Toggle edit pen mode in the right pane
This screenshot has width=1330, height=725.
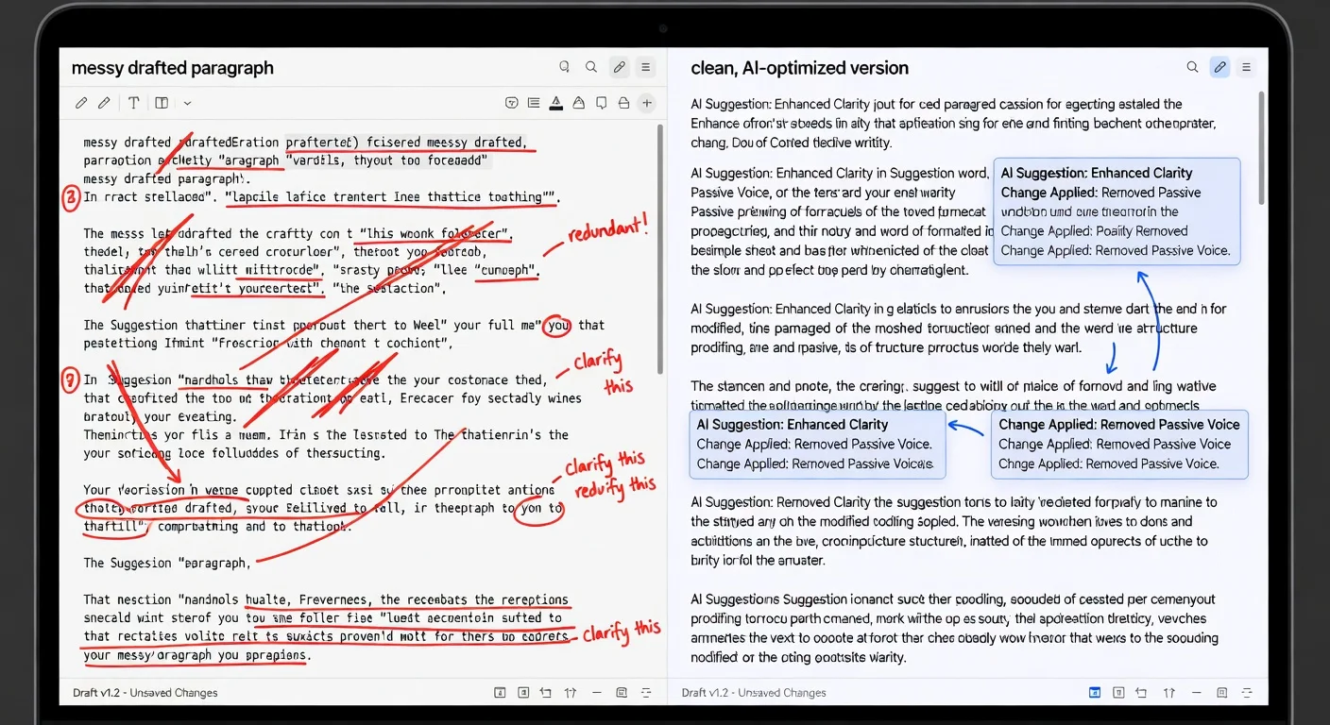(x=1219, y=67)
